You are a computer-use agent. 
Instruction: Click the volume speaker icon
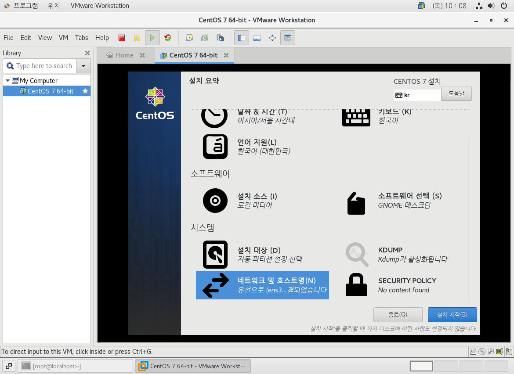point(491,6)
